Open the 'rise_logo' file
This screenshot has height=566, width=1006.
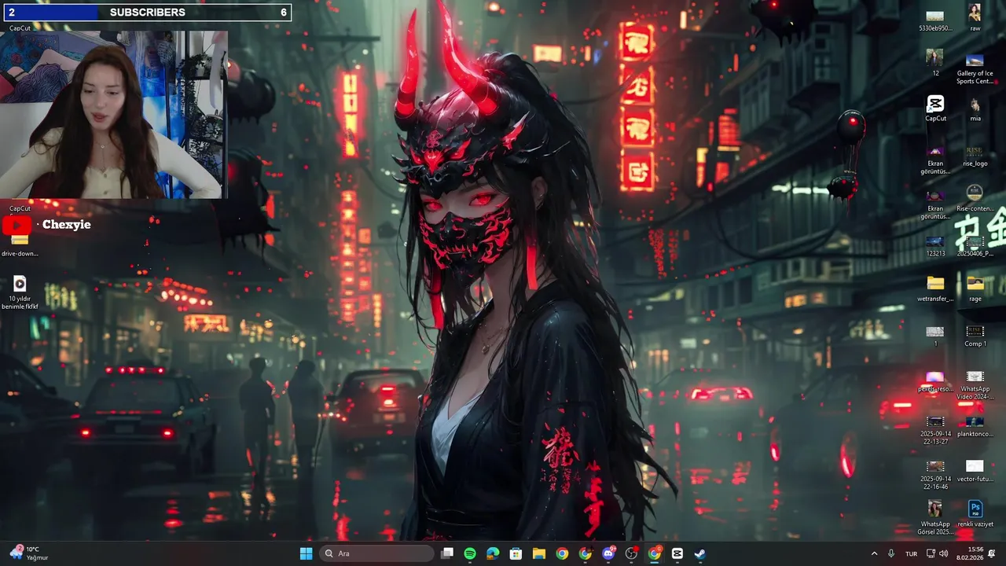(975, 155)
